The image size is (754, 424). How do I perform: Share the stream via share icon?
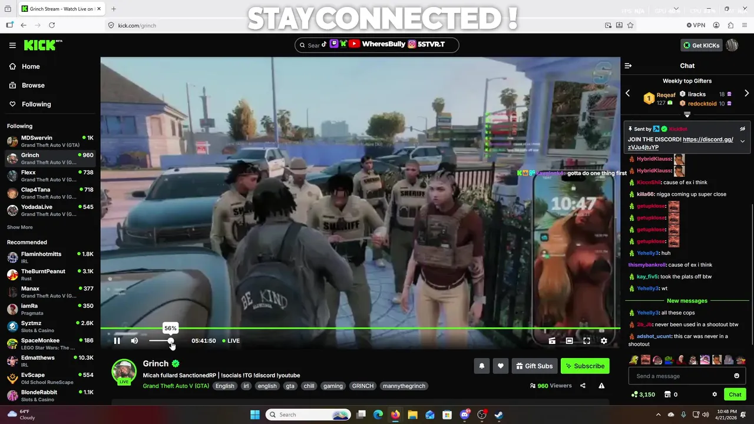[583, 386]
